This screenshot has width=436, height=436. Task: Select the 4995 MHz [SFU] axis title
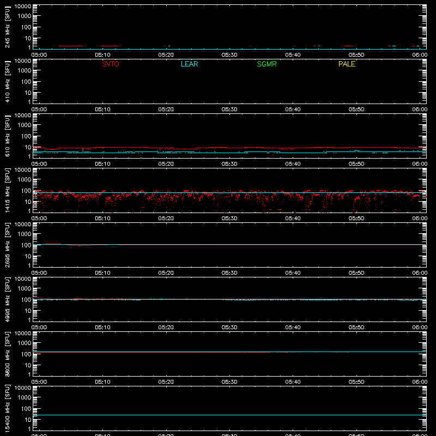coord(7,299)
